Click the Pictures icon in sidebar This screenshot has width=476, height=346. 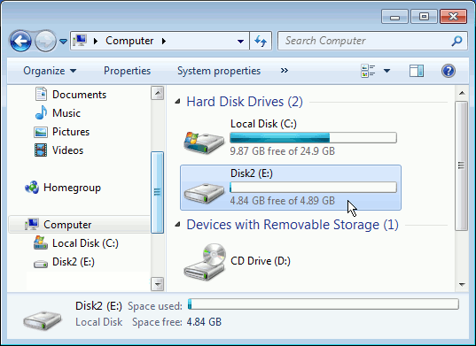point(41,132)
